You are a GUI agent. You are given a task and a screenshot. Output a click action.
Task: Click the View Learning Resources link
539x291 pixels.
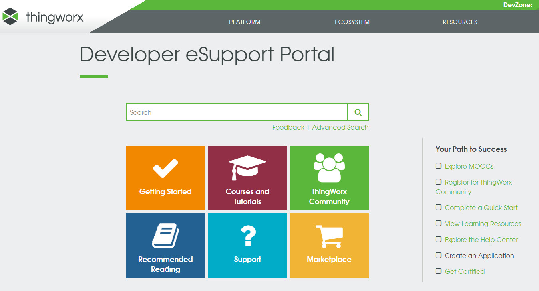[x=483, y=224]
